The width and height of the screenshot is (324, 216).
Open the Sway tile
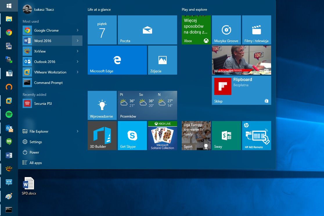(x=226, y=136)
